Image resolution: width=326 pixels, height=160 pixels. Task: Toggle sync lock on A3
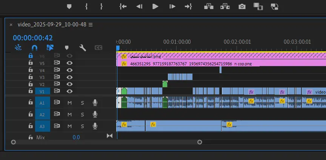57,126
